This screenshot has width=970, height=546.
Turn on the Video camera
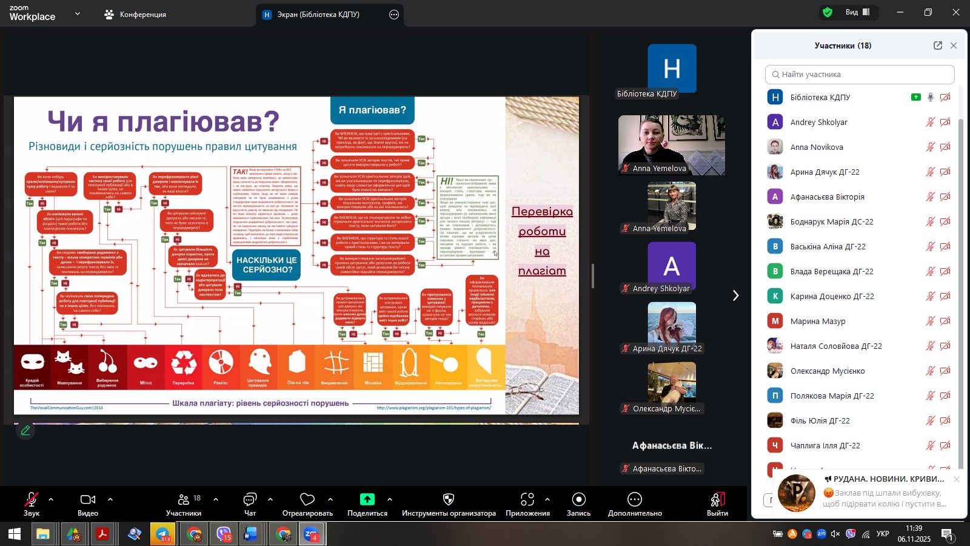click(88, 500)
